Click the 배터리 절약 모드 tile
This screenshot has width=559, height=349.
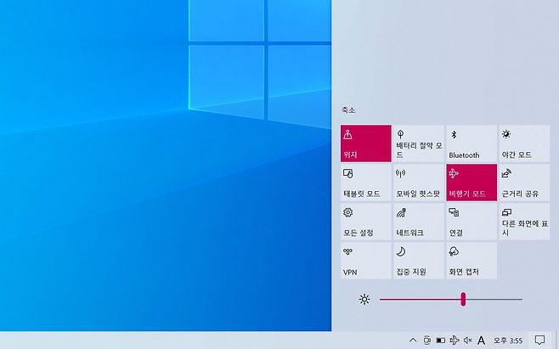click(x=418, y=143)
